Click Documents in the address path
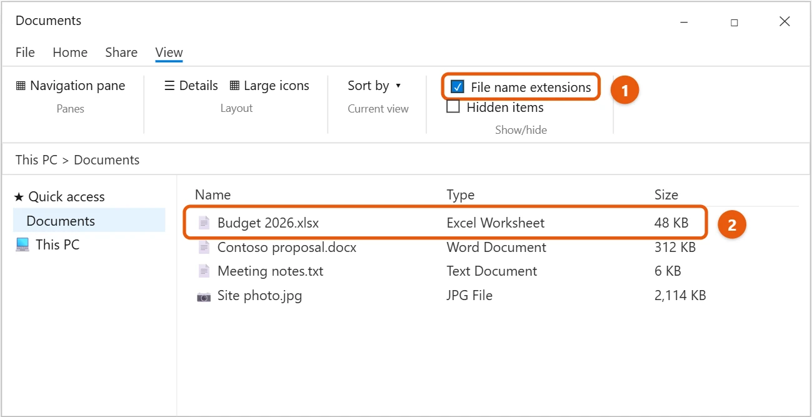 (x=107, y=160)
